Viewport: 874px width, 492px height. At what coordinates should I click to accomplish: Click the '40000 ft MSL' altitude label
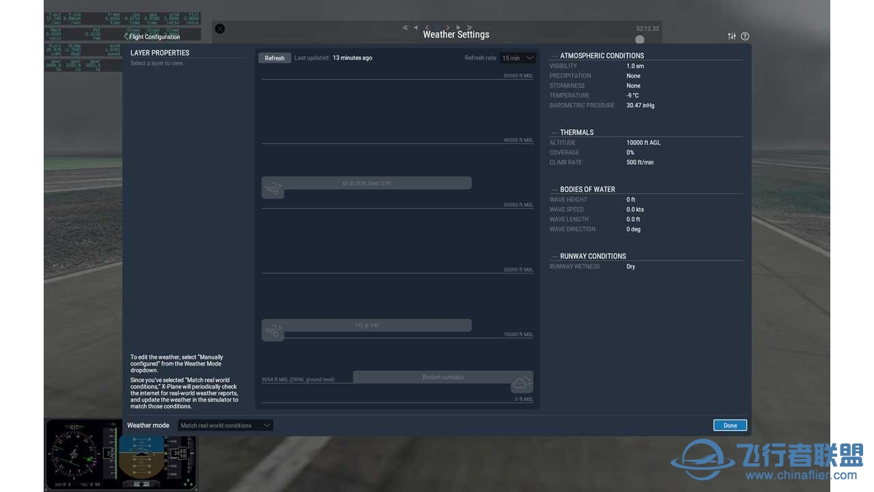(x=518, y=140)
